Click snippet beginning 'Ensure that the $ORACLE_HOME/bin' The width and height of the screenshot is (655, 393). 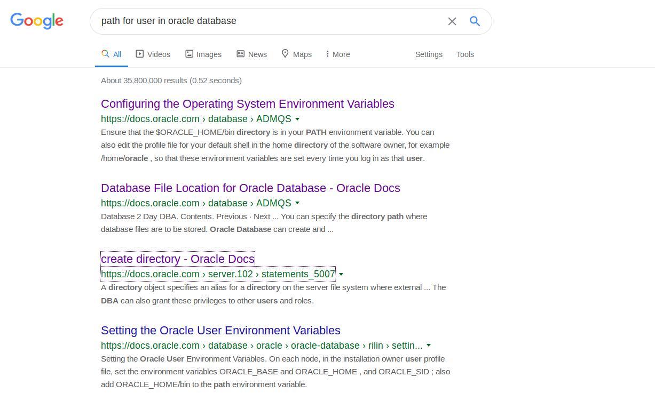point(275,145)
